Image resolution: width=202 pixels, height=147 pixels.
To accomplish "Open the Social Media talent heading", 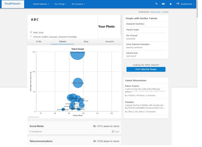I will [x=37, y=126].
